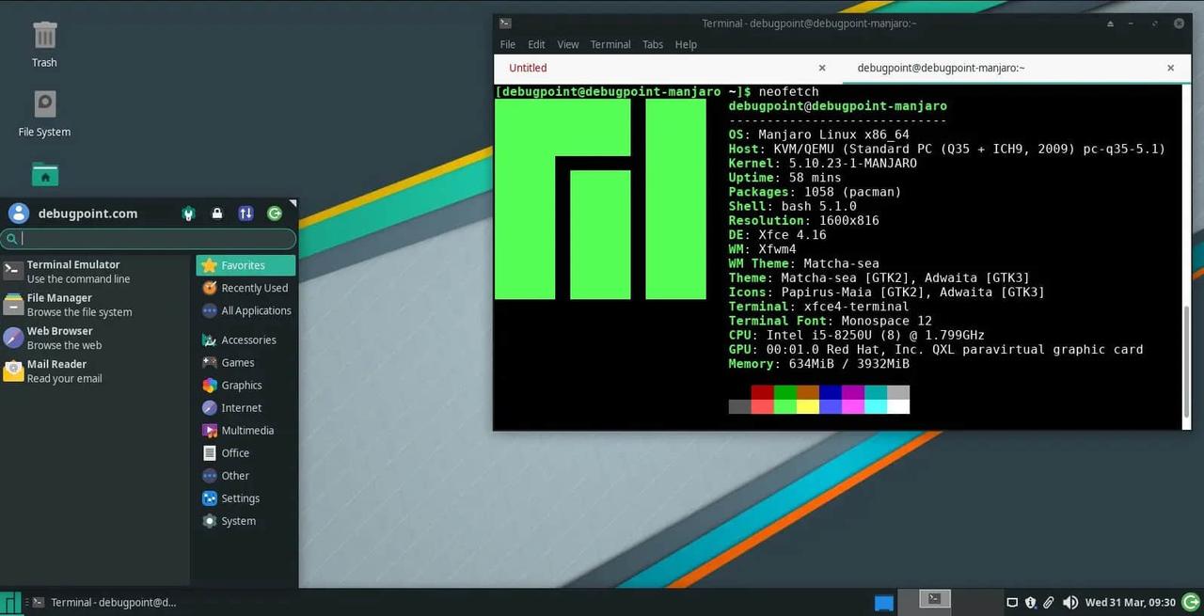1204x616 pixels.
Task: Click the Whisker menu search field
Action: 149,239
